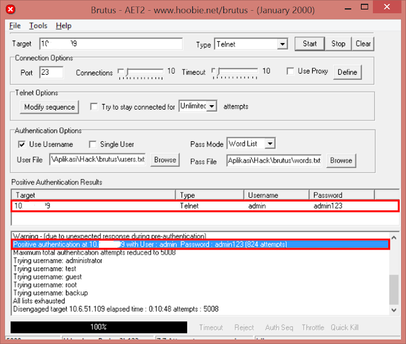Open the Unlimited attempts dropdown
Image resolution: width=406 pixels, height=344 pixels.
198,106
